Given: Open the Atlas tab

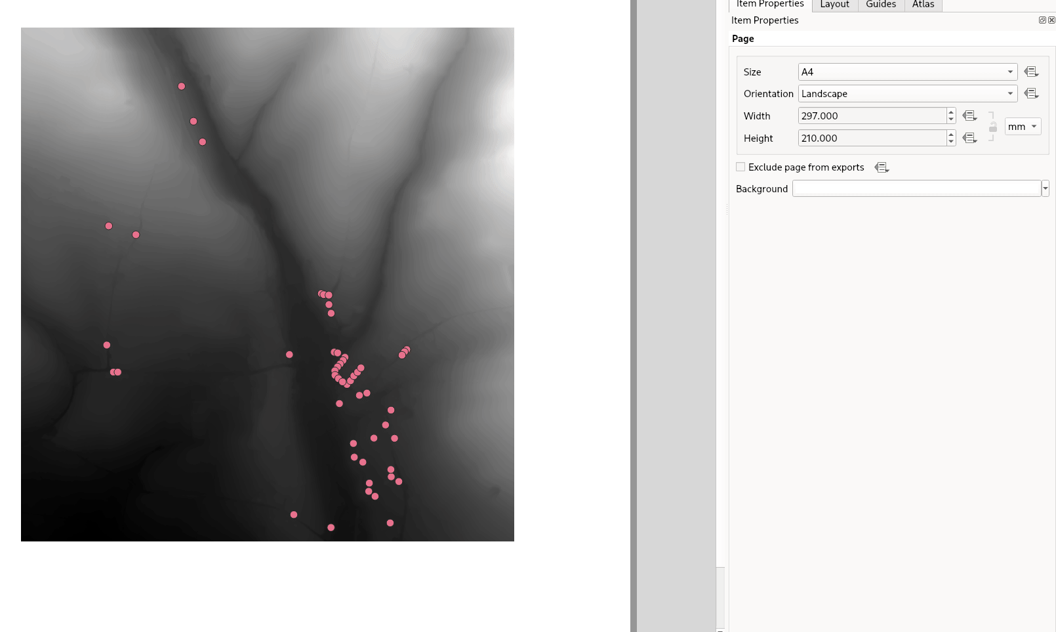Looking at the screenshot, I should coord(923,5).
